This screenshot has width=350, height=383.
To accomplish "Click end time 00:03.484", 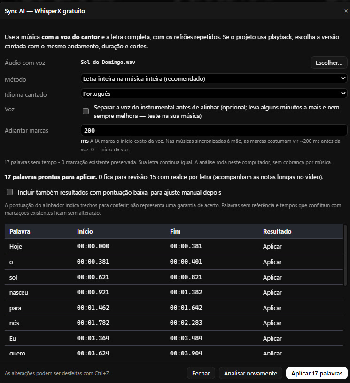I will pos(186,338).
